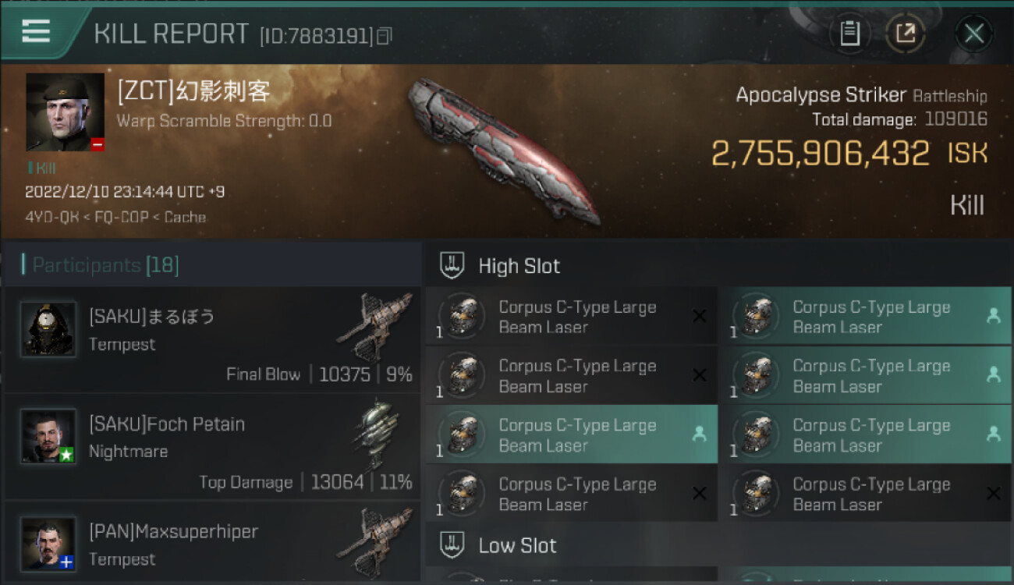Open まるぼう pilot portrait
This screenshot has height=585, width=1014.
click(x=48, y=329)
